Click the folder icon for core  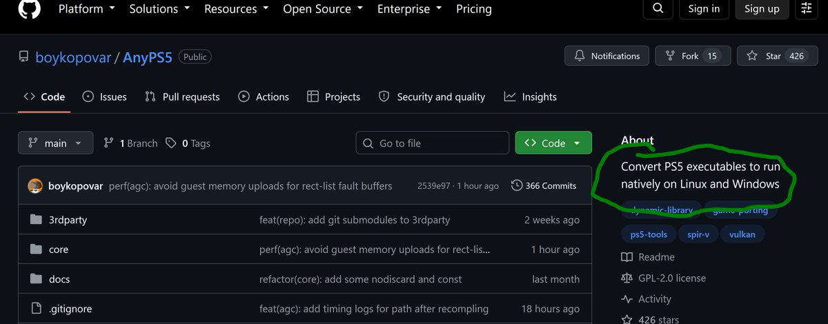[x=36, y=250]
